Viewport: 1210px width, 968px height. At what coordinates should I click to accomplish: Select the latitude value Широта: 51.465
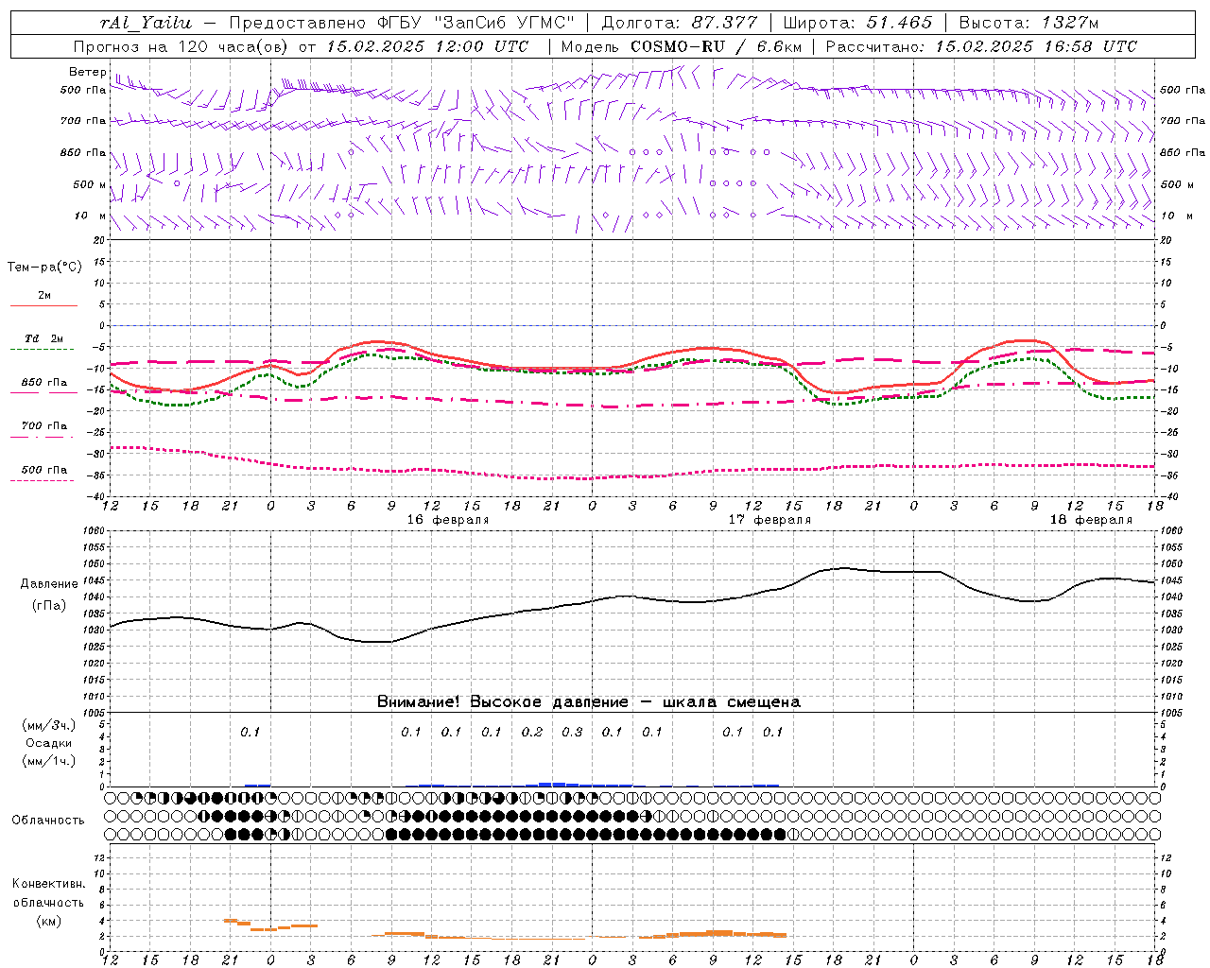click(859, 23)
